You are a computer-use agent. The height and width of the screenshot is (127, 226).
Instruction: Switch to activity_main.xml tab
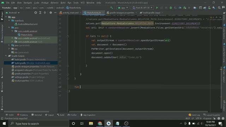tap(71, 13)
